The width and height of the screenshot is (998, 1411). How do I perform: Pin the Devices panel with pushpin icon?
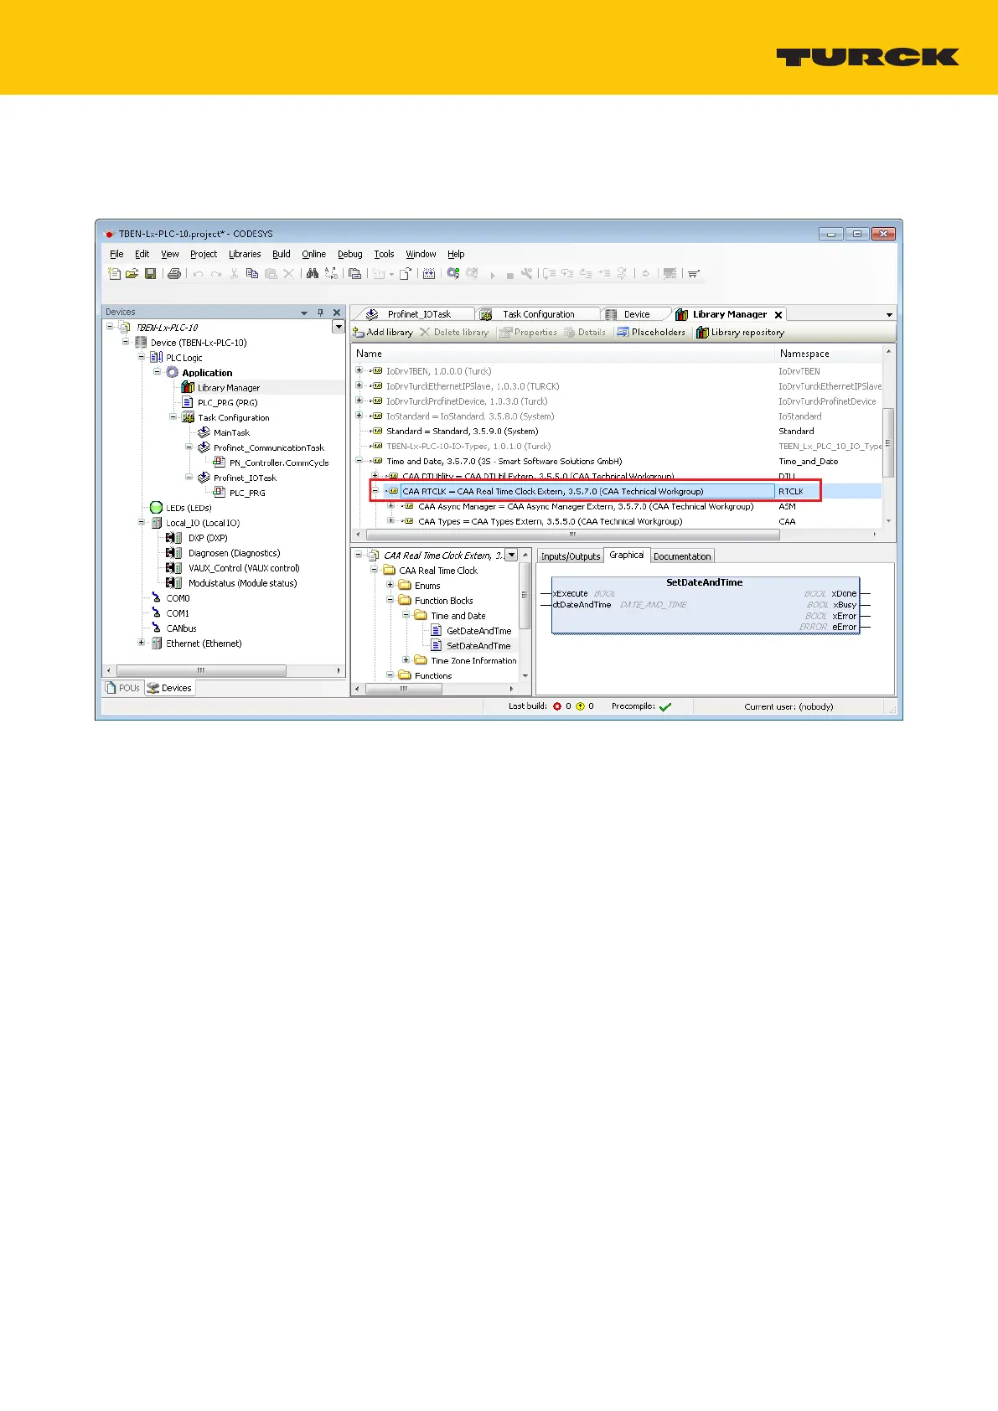pos(320,313)
